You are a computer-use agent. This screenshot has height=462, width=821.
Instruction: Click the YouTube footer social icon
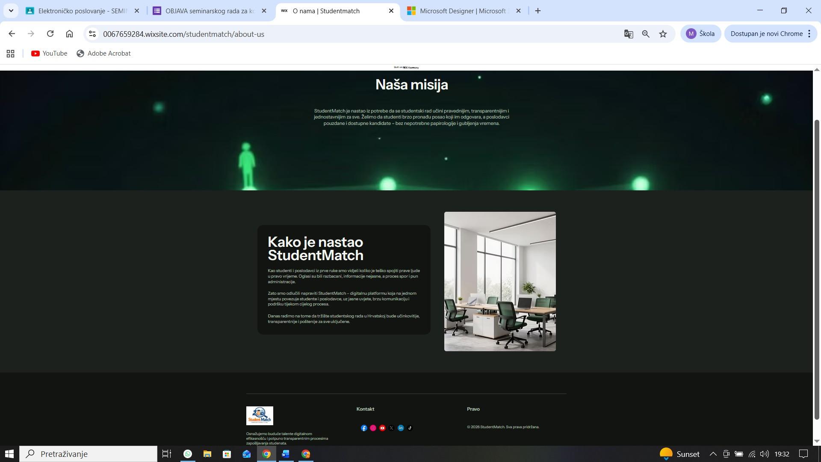point(382,428)
